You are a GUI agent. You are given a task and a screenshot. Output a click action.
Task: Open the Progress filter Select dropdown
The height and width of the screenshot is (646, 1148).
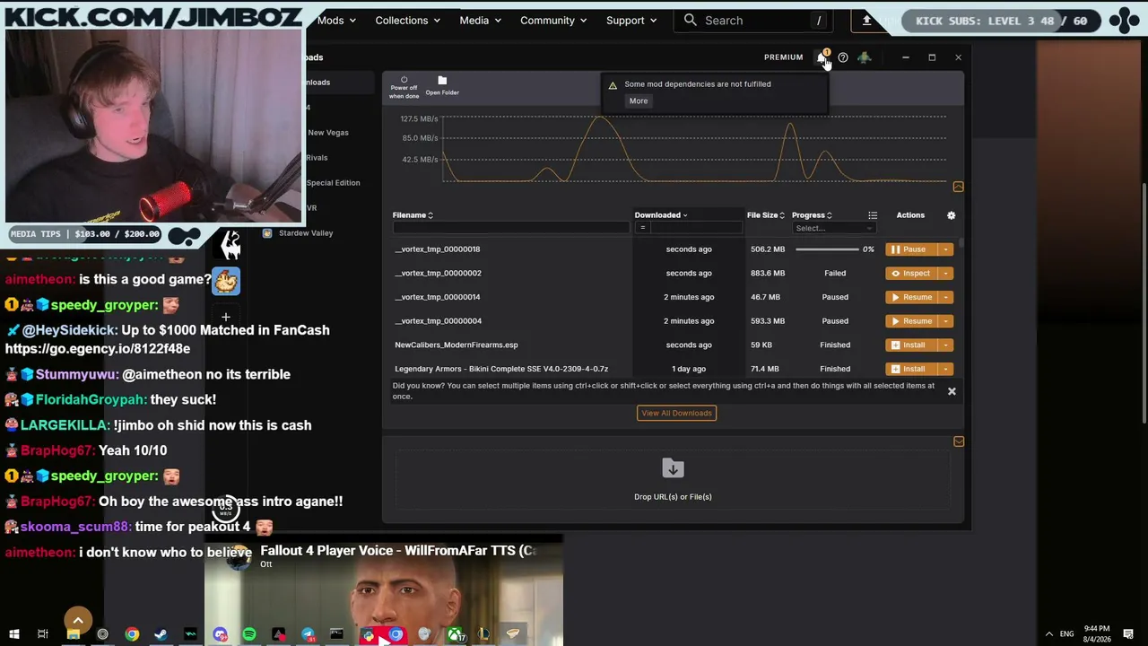(834, 228)
